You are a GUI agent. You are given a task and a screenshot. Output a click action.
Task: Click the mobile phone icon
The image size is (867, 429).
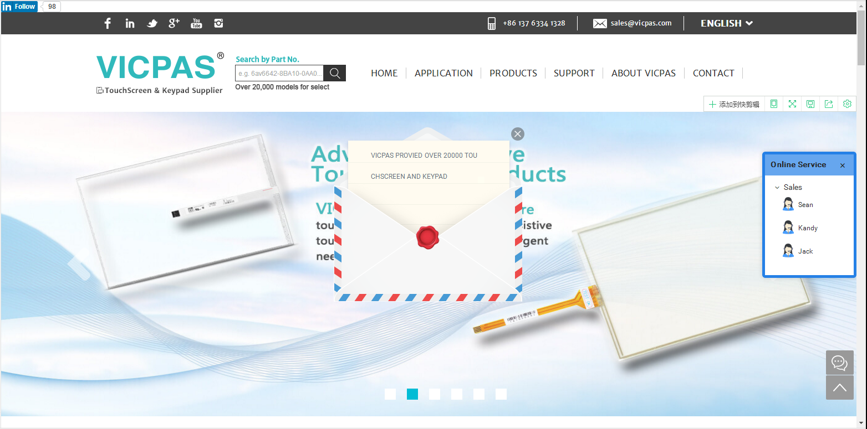[491, 23]
